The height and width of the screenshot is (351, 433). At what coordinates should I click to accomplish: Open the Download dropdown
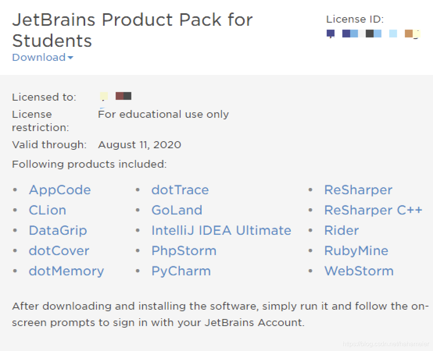tap(43, 57)
